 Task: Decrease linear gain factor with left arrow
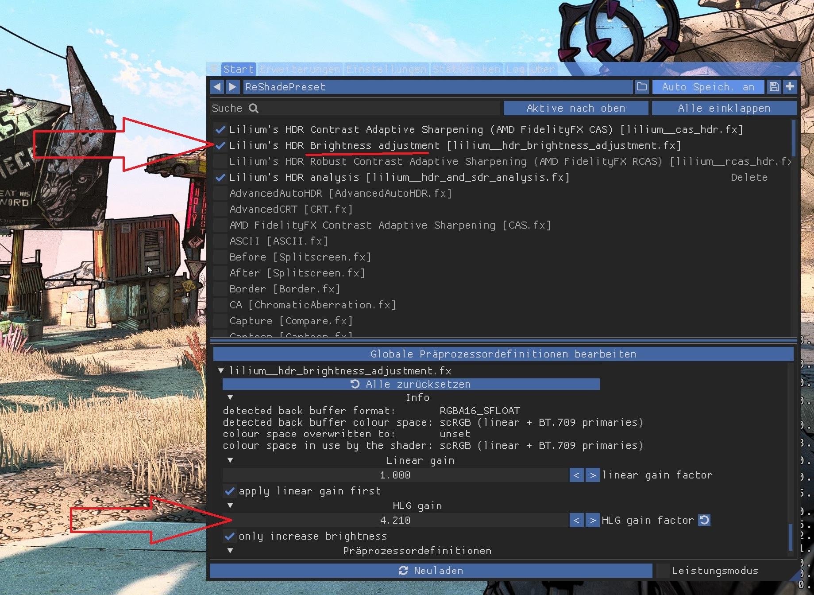click(576, 475)
